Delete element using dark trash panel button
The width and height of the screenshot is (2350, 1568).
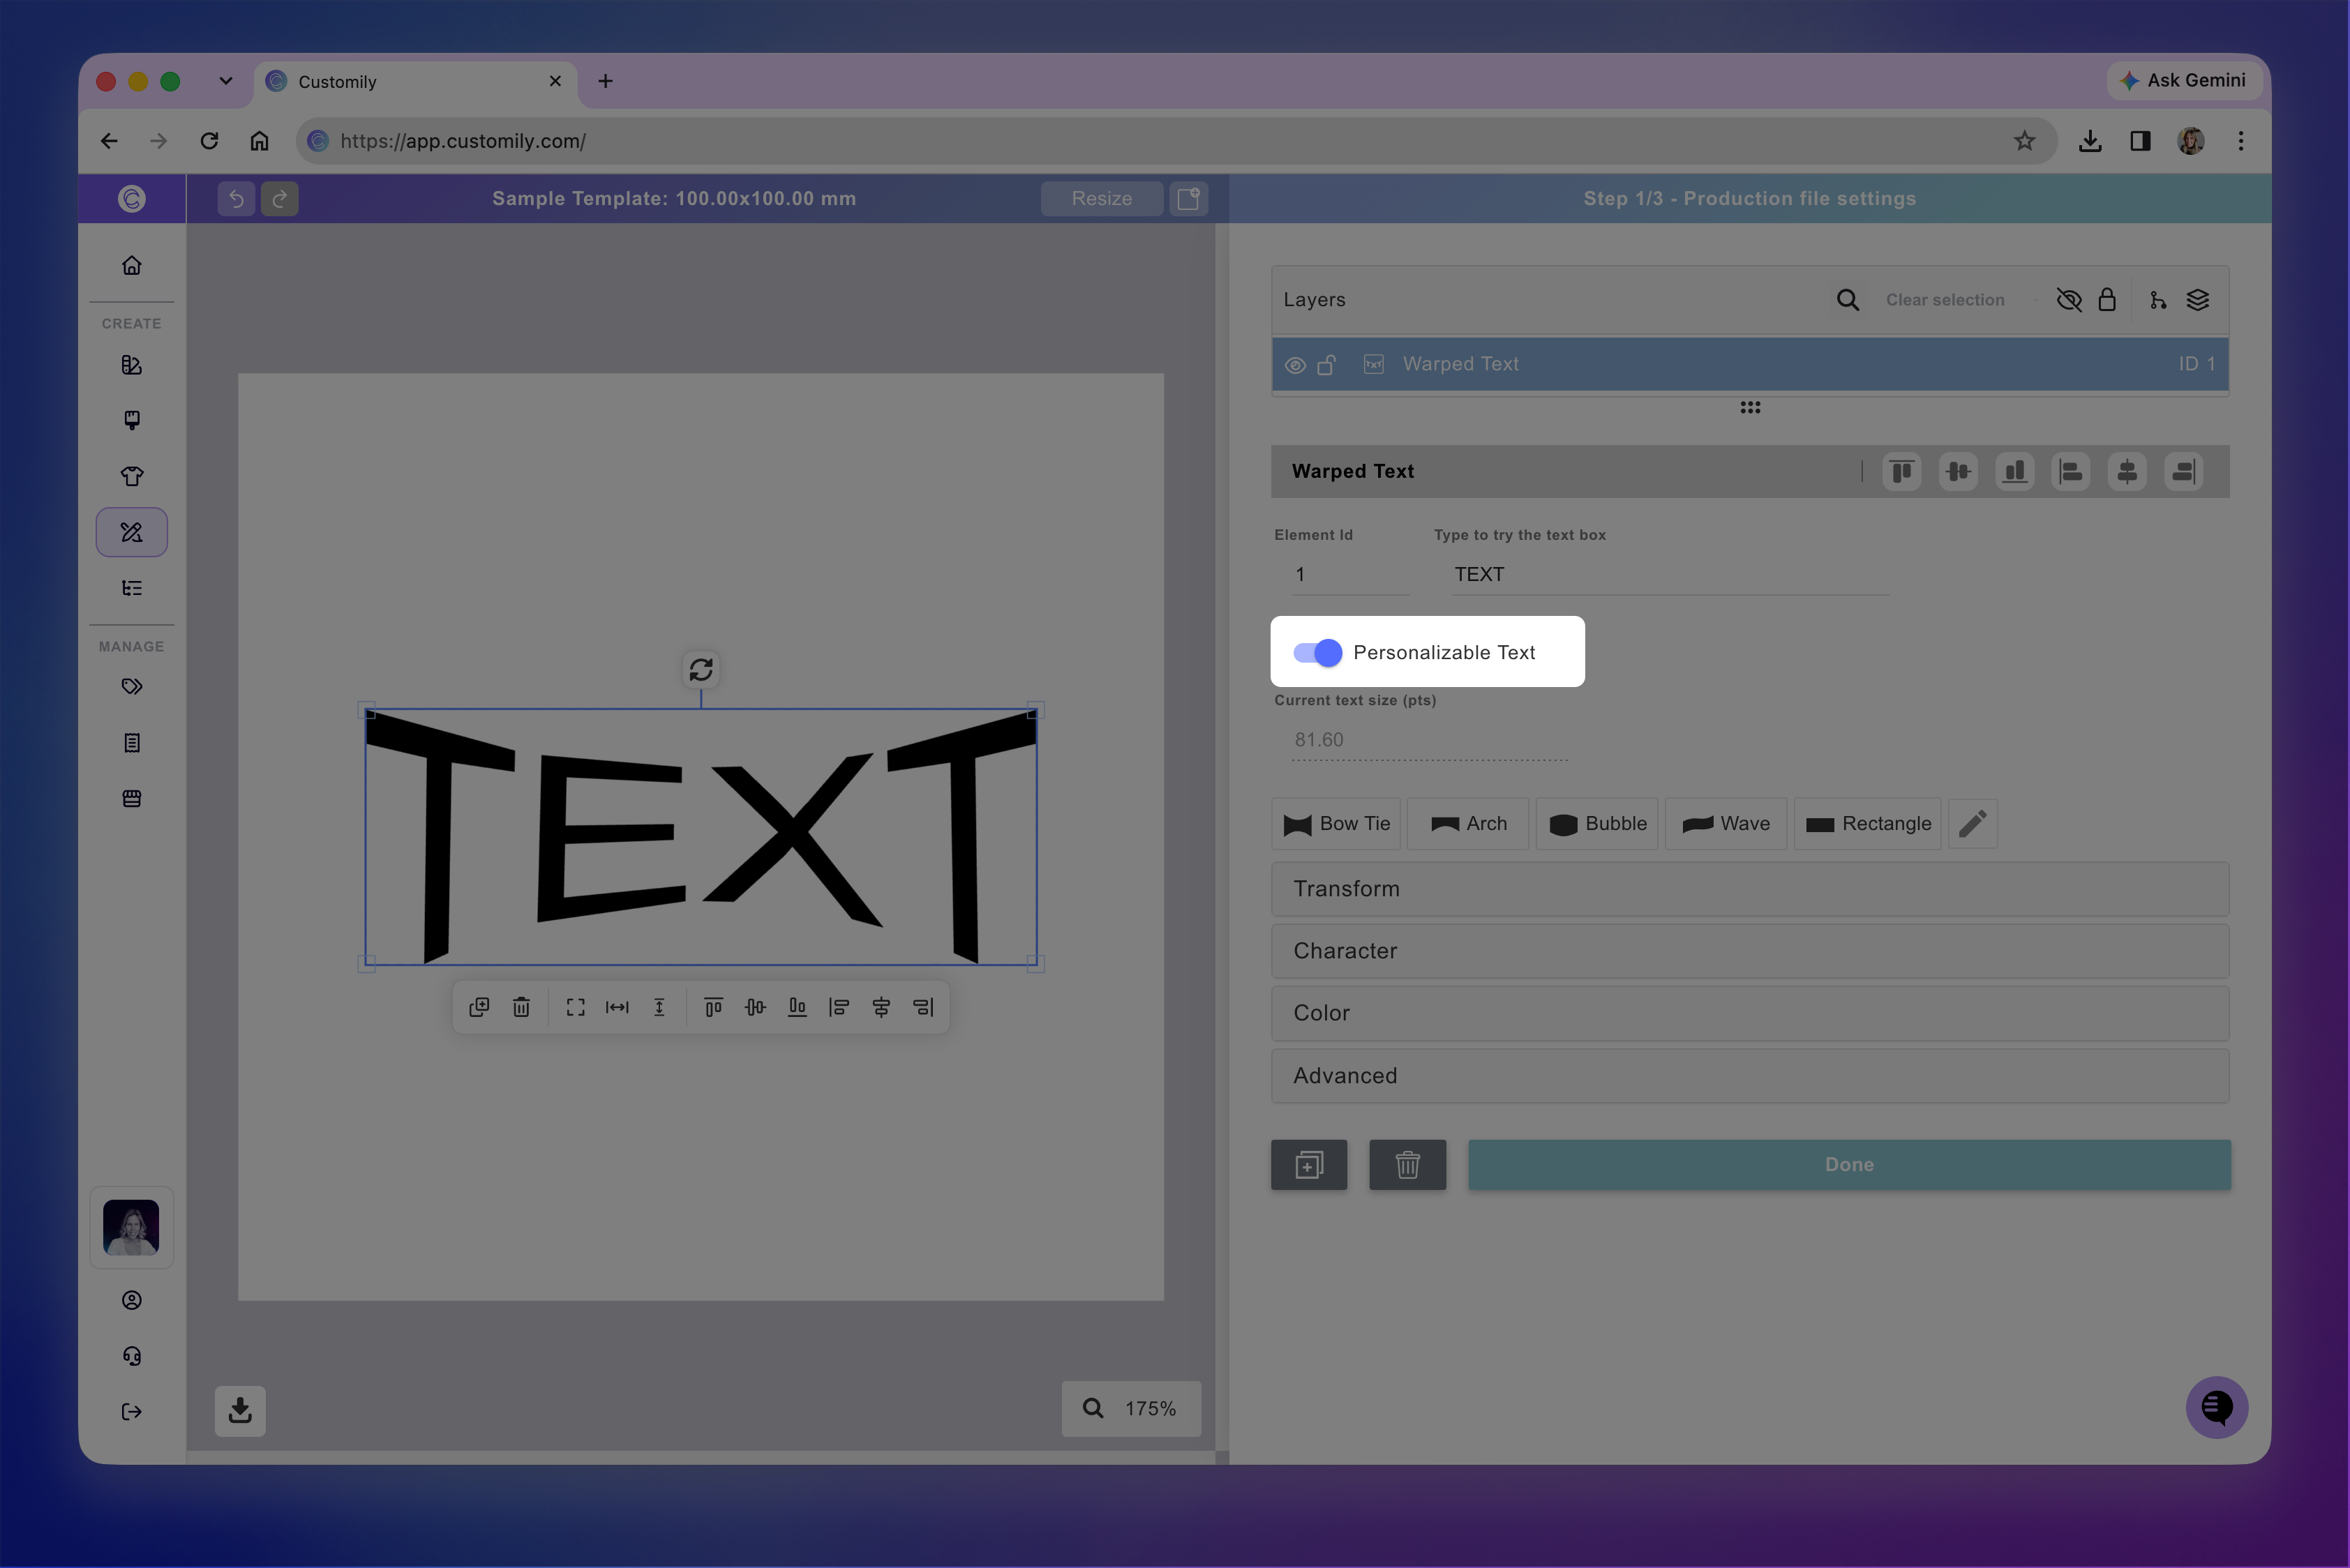(x=1407, y=1165)
